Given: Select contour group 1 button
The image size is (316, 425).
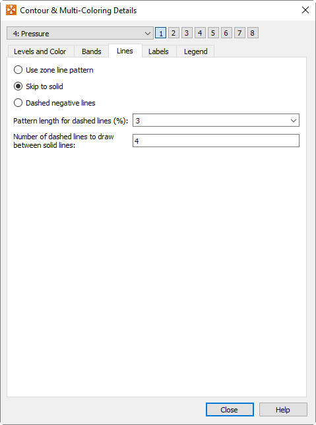Looking at the screenshot, I should [x=161, y=33].
